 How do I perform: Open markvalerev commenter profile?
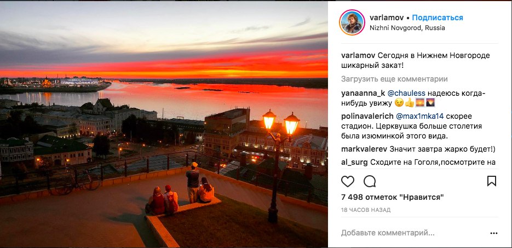(x=364, y=149)
